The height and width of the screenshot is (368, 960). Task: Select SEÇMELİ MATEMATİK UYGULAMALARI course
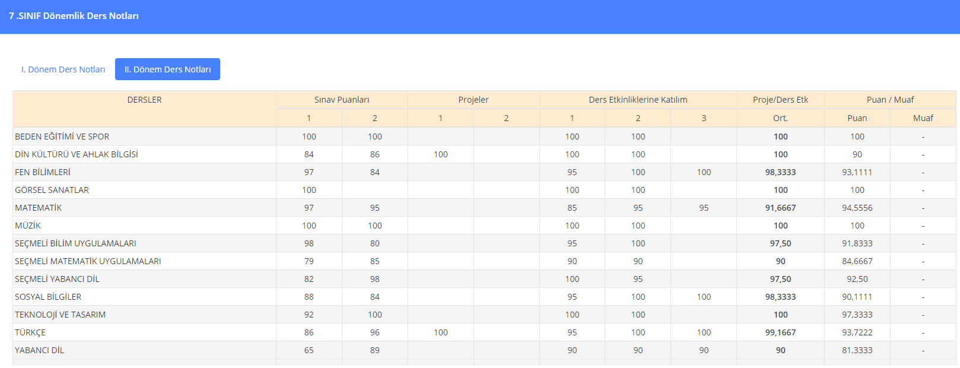[88, 261]
